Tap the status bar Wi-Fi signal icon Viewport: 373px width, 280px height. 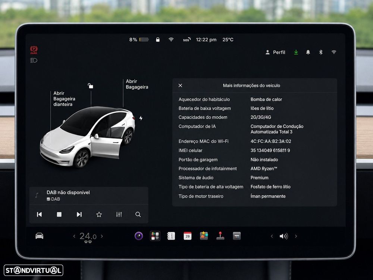pos(171,40)
